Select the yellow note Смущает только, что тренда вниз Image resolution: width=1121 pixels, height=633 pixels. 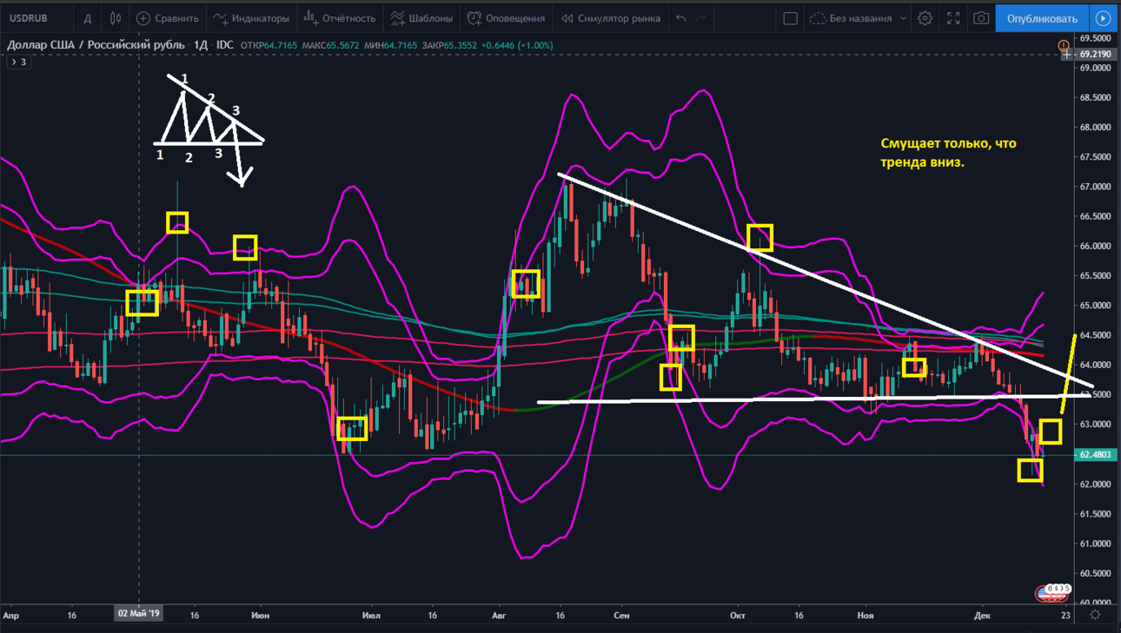tap(948, 152)
